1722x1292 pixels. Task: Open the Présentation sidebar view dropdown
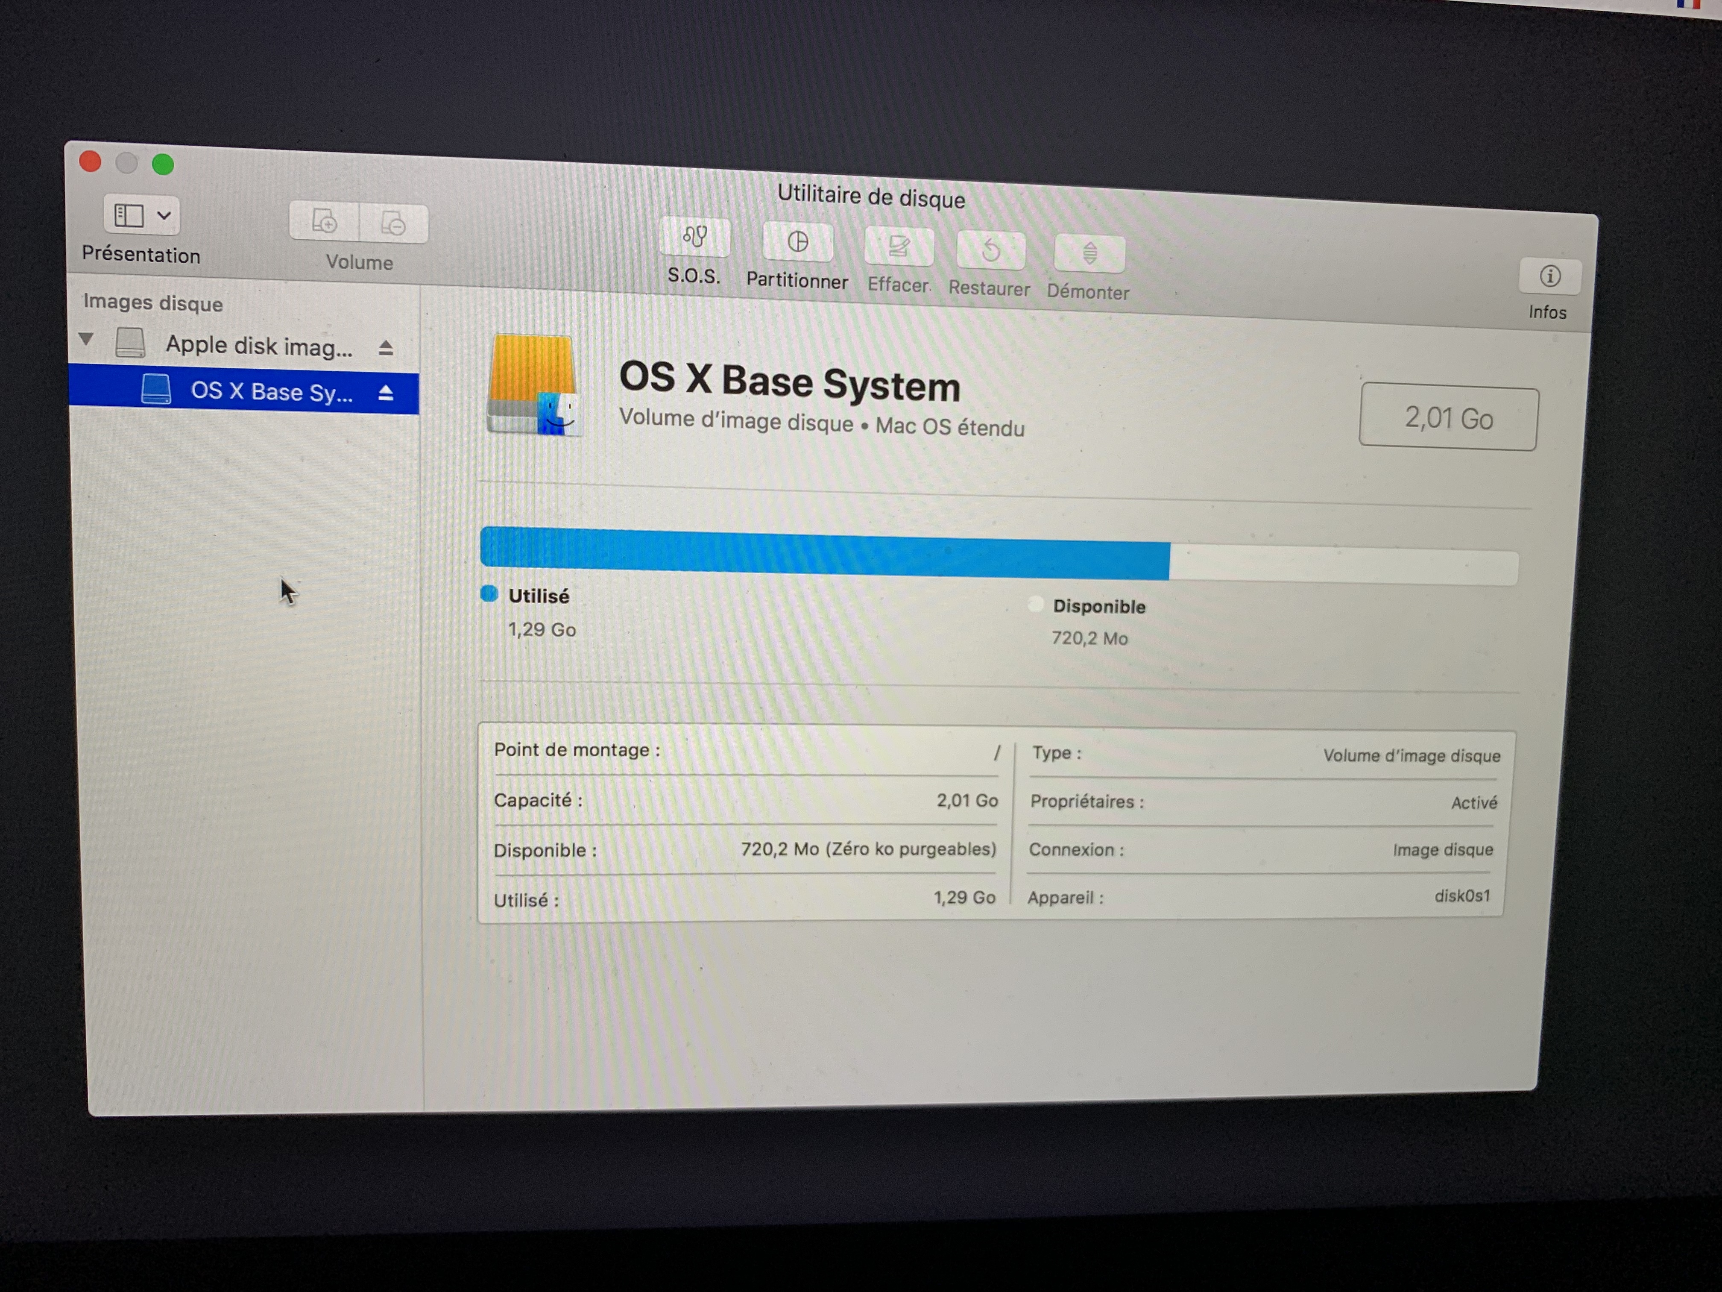coord(142,215)
